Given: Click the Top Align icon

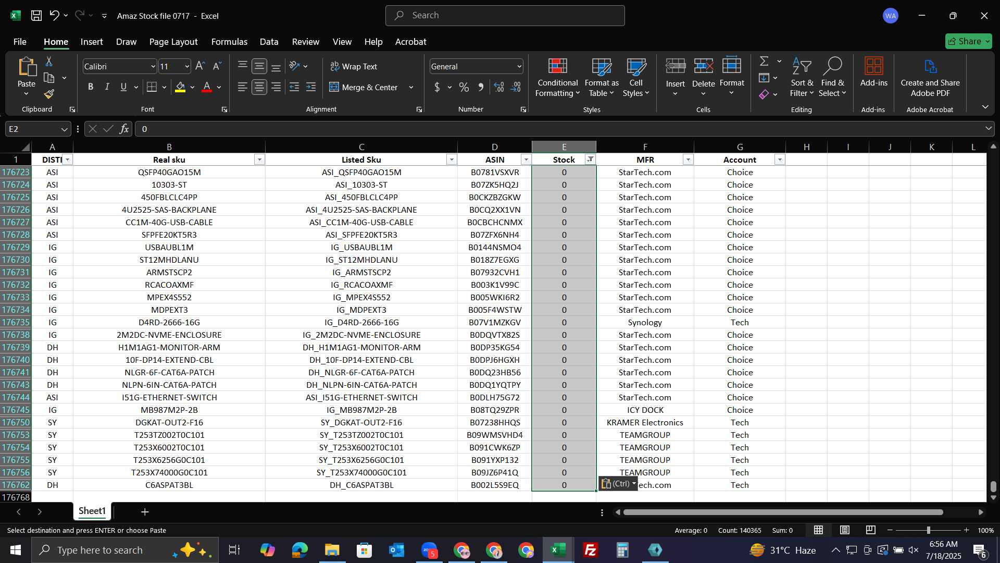Looking at the screenshot, I should (x=242, y=66).
